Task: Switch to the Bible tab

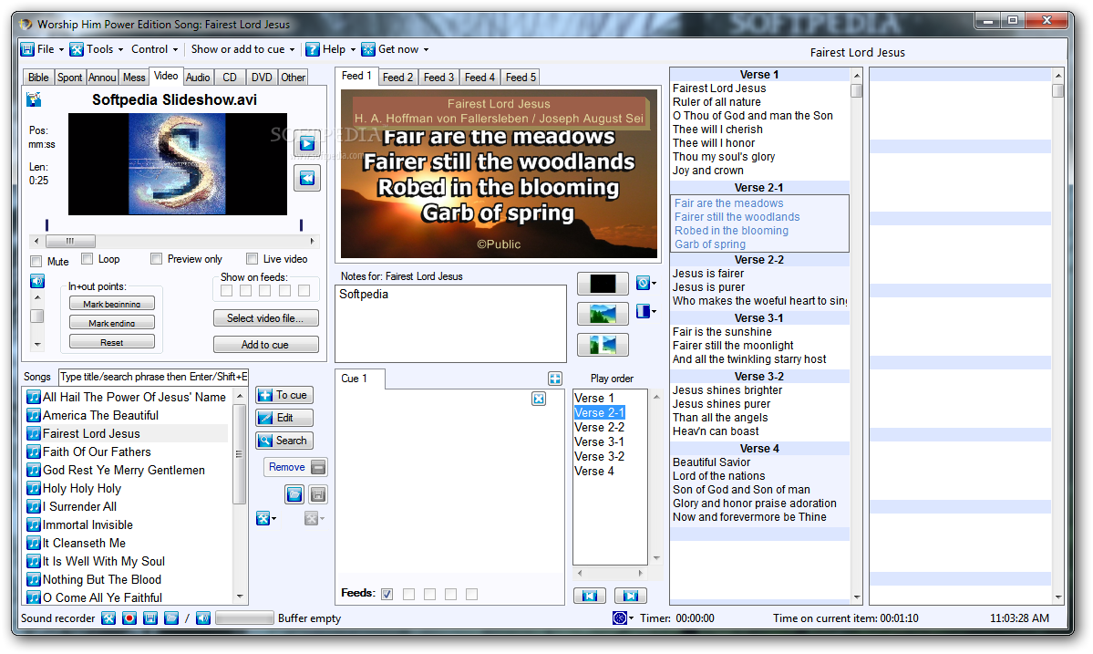Action: point(38,78)
